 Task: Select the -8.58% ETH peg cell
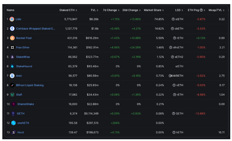201,95
